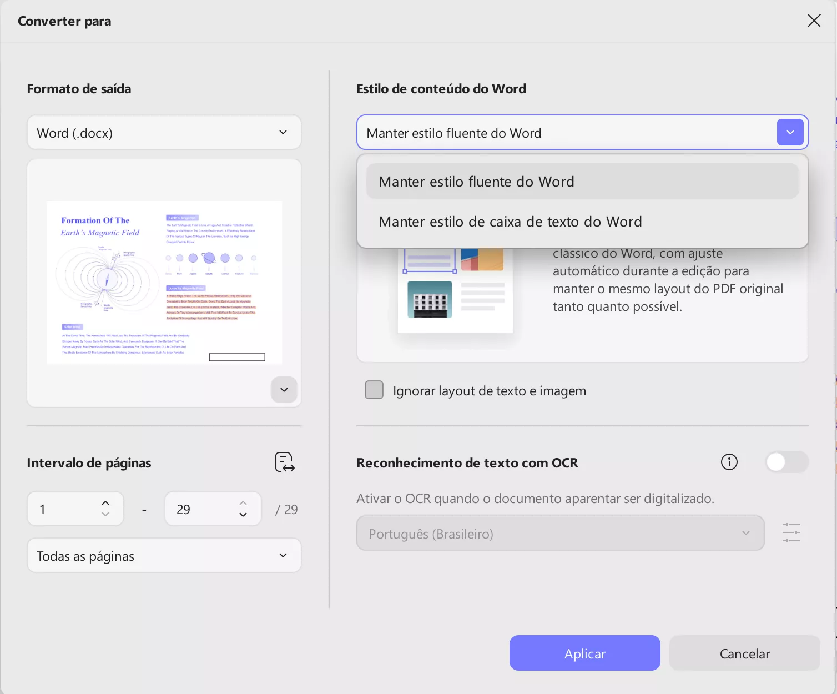Viewport: 837px width, 694px height.
Task: Expand the preview thumbnail chevron button
Action: [x=284, y=390]
